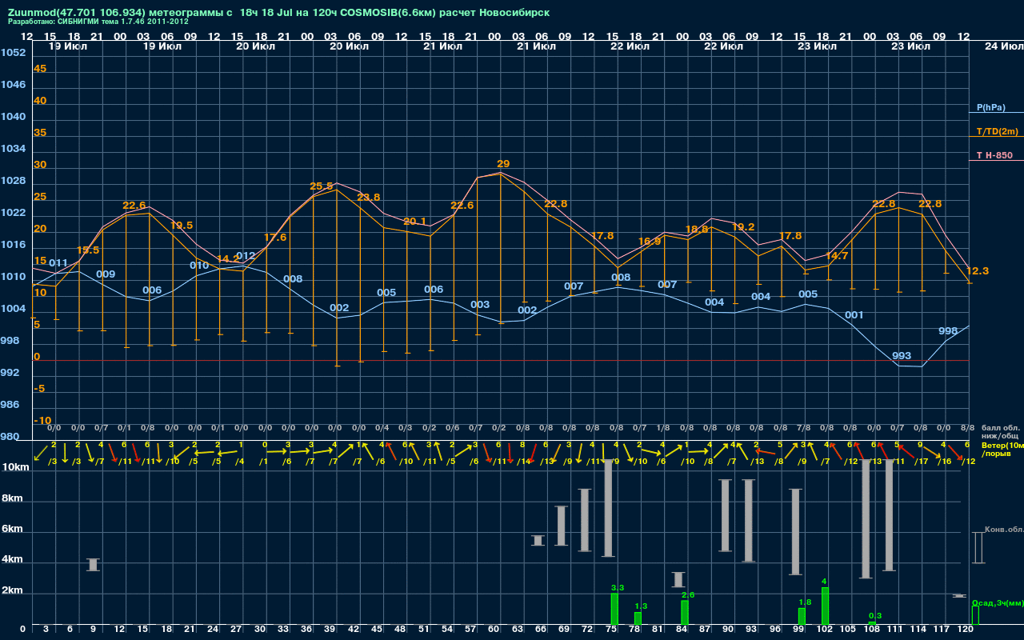Click the 1040 pressure axis label

click(13, 117)
